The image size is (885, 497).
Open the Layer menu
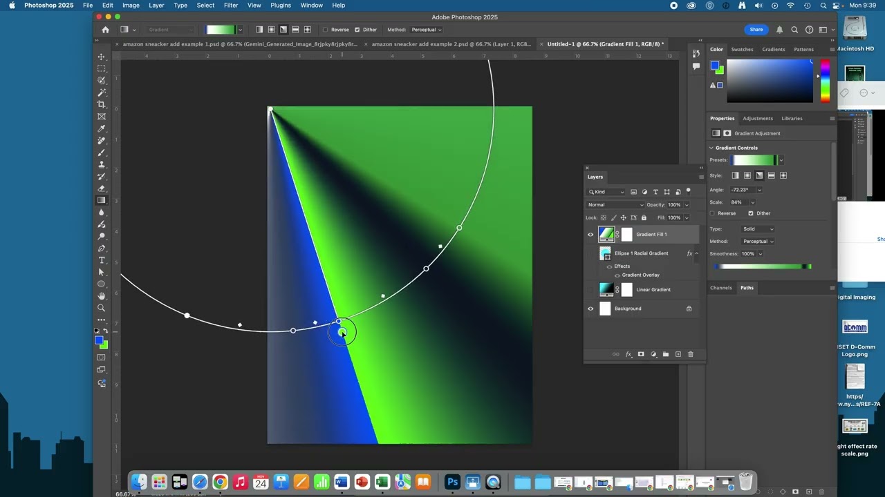[156, 5]
